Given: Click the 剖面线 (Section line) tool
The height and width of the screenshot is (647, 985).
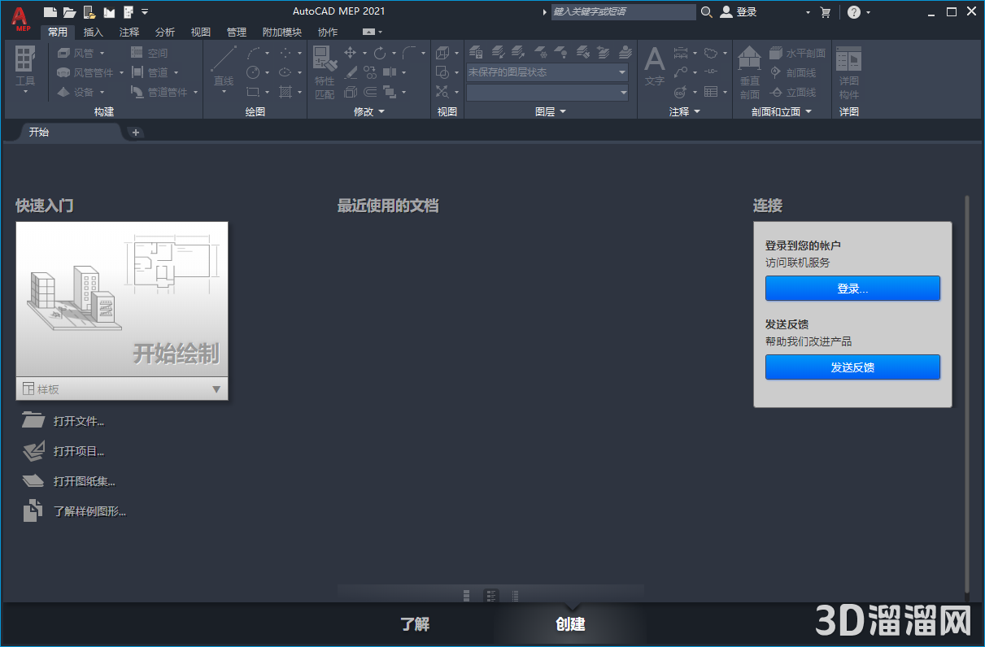Looking at the screenshot, I should (x=793, y=72).
